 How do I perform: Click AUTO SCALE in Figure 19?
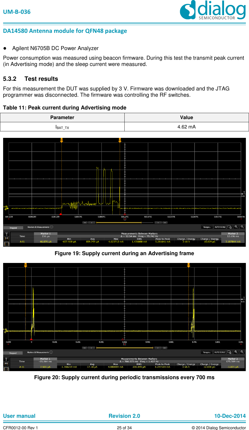220,227
